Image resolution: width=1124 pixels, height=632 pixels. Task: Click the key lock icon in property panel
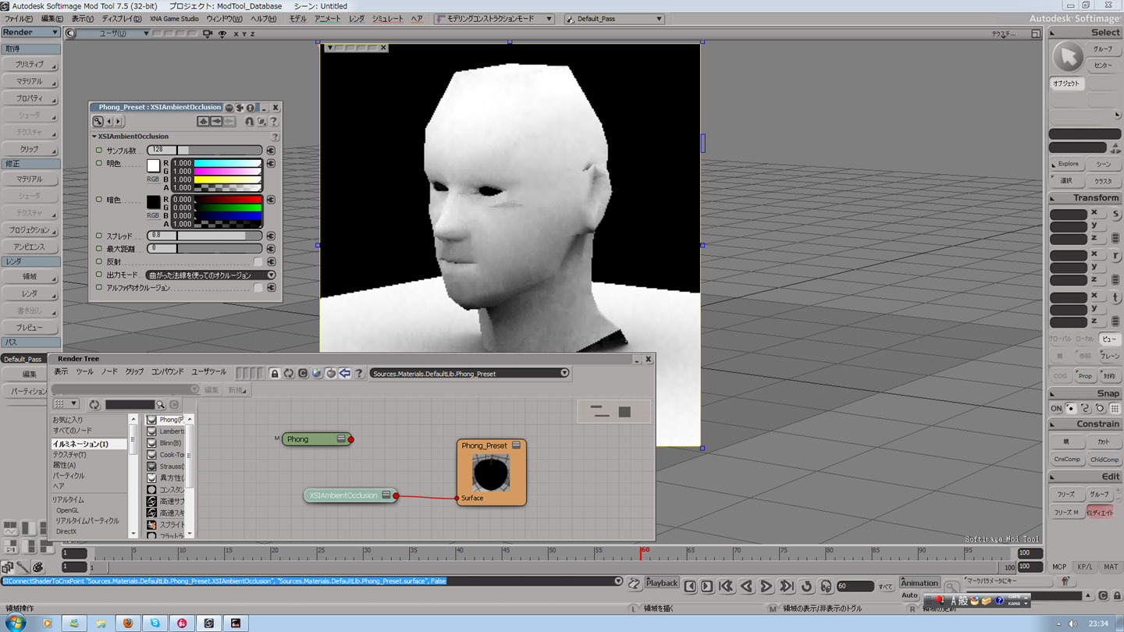click(98, 122)
